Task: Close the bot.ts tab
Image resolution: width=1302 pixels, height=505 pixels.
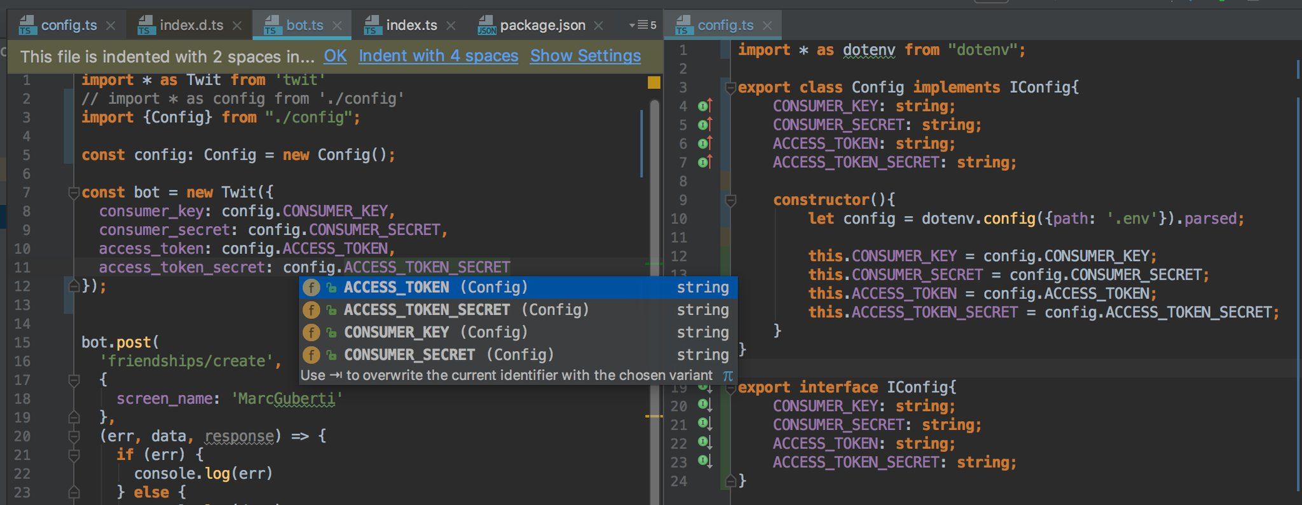Action: [337, 26]
